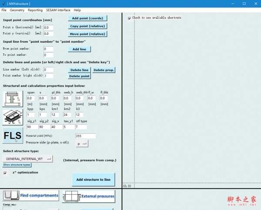Click the Add line button
This screenshot has width=261, height=210.
click(80, 49)
